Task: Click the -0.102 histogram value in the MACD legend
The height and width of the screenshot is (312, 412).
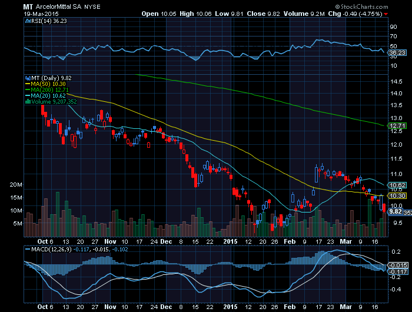Action: (120, 249)
